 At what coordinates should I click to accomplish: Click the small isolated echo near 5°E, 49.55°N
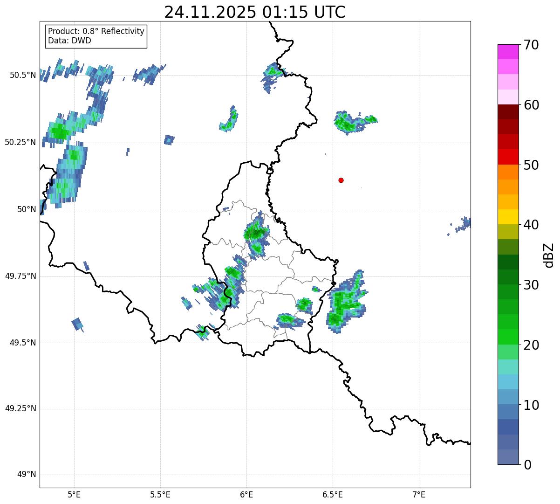pyautogui.click(x=78, y=324)
